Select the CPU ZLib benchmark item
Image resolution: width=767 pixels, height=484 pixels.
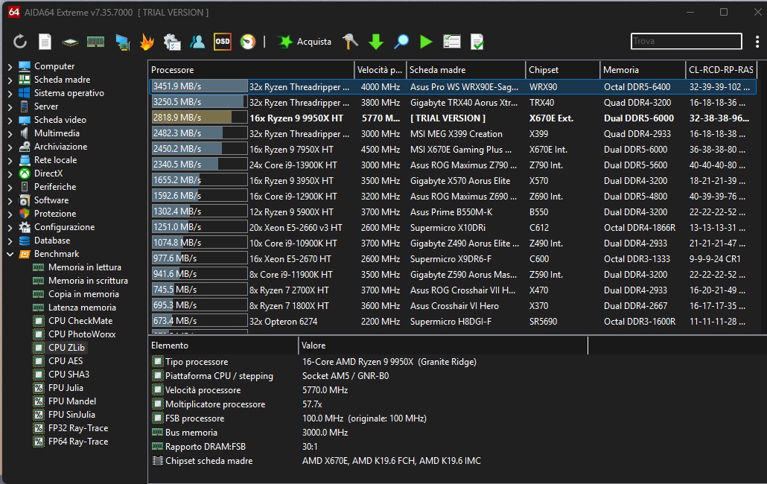[x=66, y=348]
